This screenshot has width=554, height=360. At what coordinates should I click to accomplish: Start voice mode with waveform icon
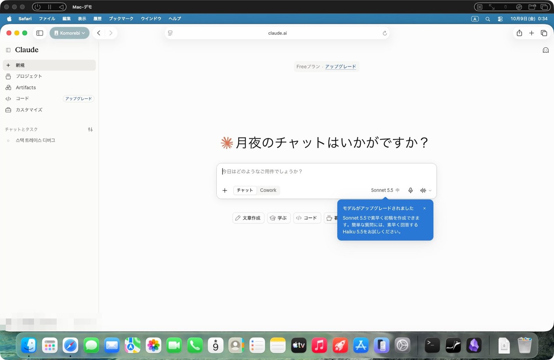[423, 190]
